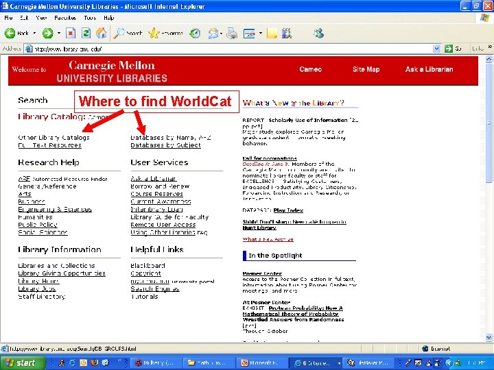Open Remote User Access link
Screen dimensions: 494x370
(163, 225)
